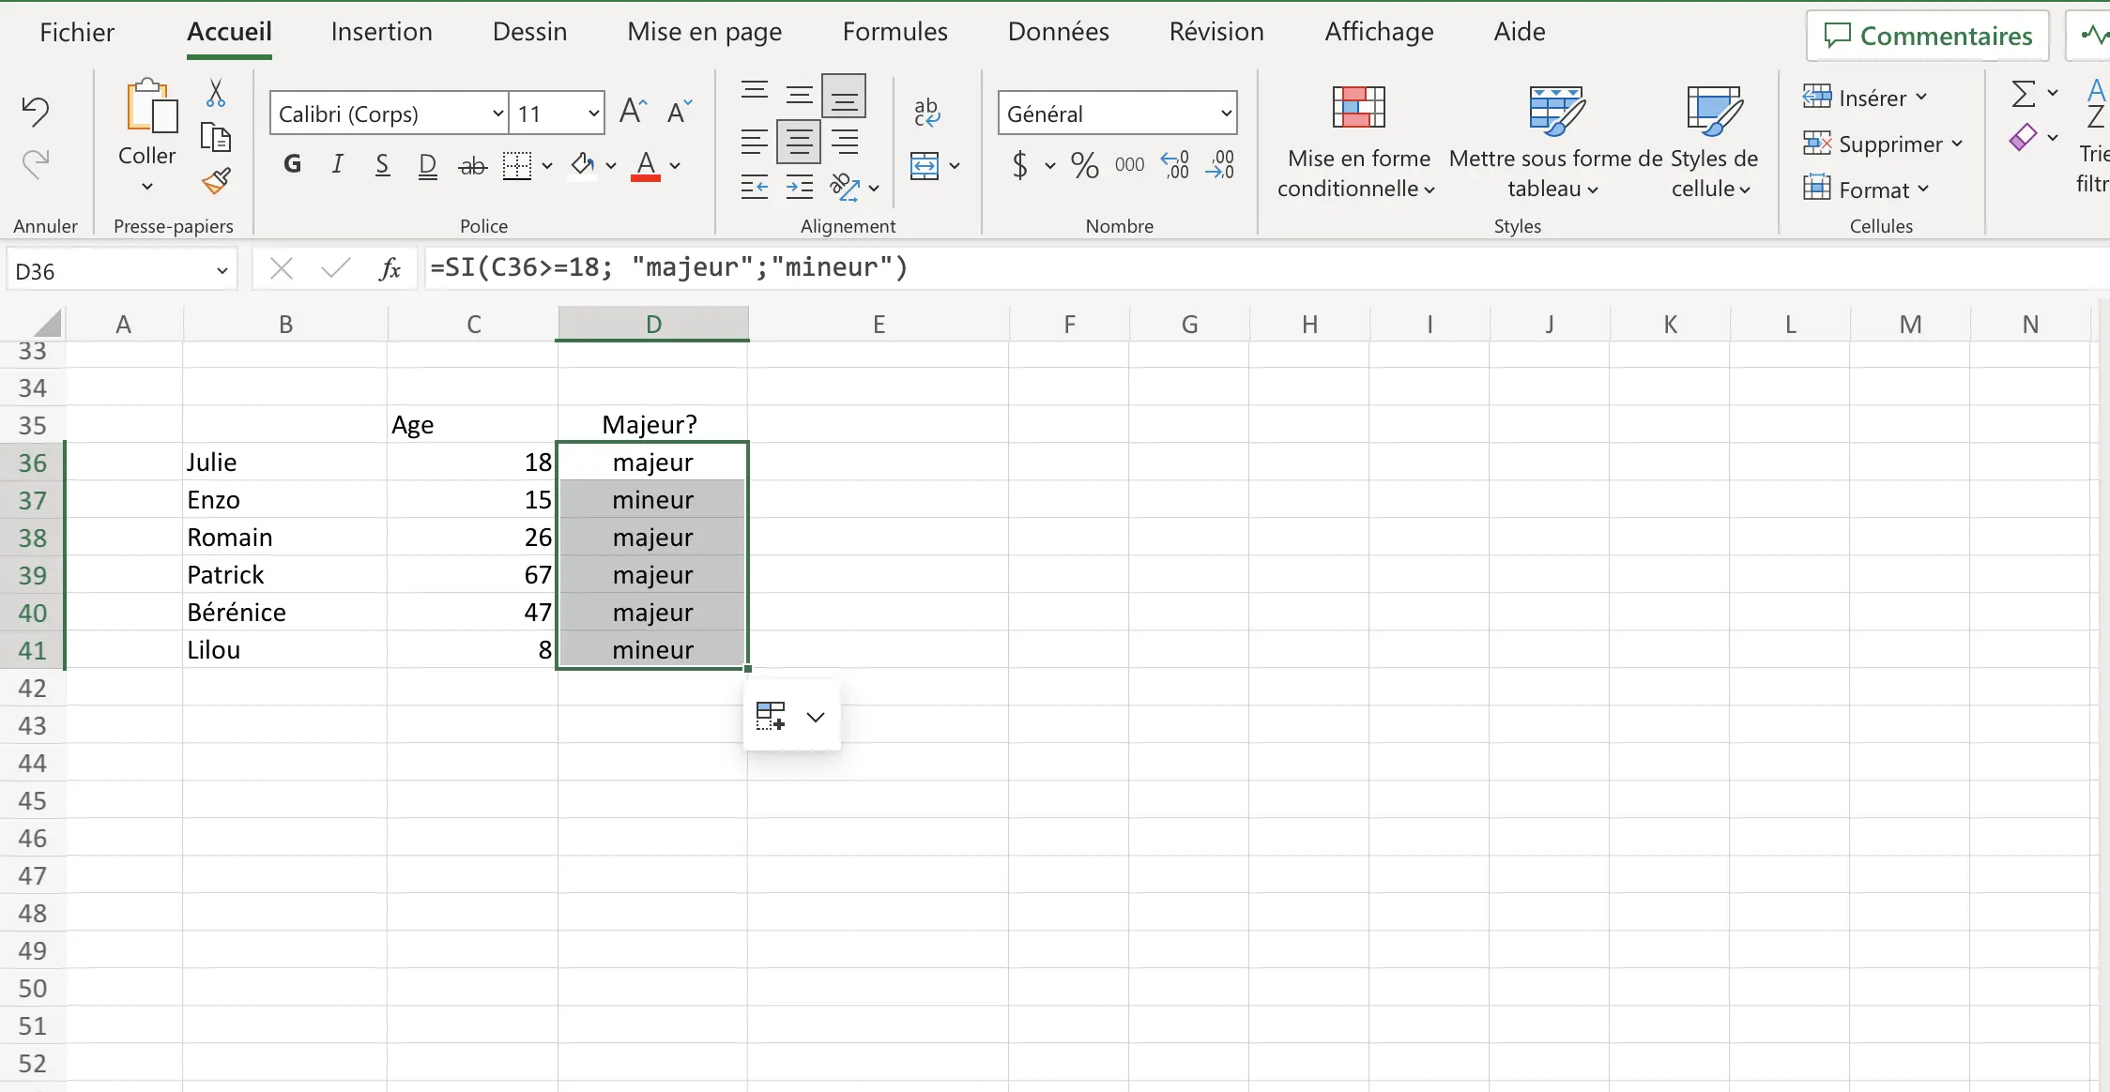Image resolution: width=2110 pixels, height=1092 pixels.
Task: Open the Général number format dropdown
Action: point(1223,112)
